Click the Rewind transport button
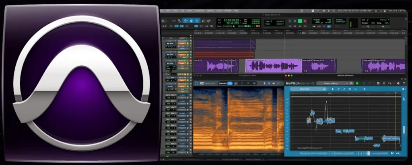The width and height of the screenshot is (412, 165). (x=295, y=26)
